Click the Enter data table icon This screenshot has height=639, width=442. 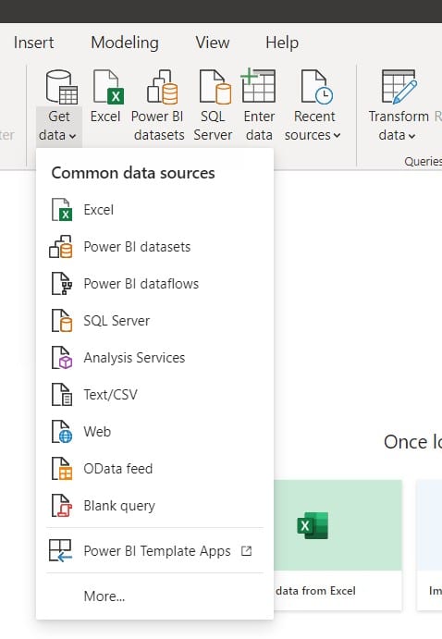pos(258,86)
